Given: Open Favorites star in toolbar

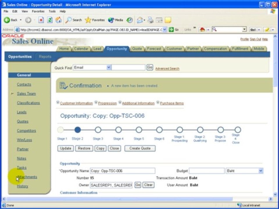Looking at the screenshot, I should [x=95, y=20].
